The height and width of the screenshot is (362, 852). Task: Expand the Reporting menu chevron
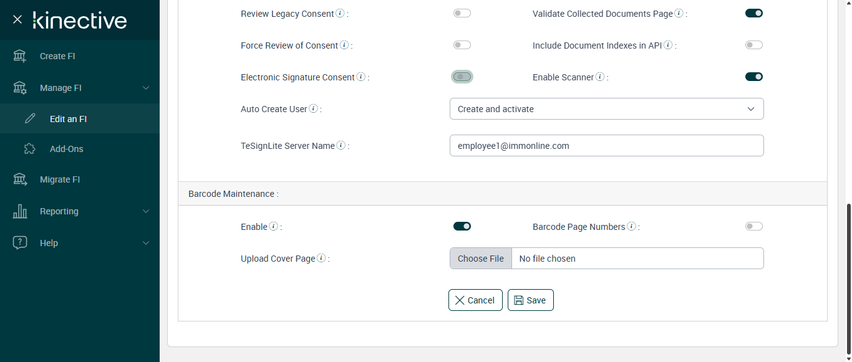(x=146, y=211)
